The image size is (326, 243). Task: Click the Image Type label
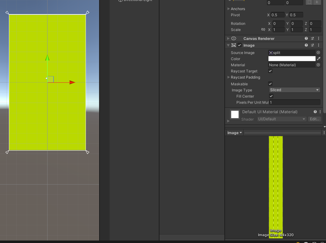tap(242, 90)
